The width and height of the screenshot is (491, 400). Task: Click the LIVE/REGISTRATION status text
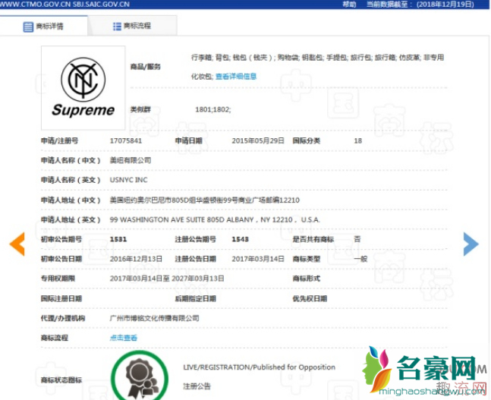(x=259, y=367)
